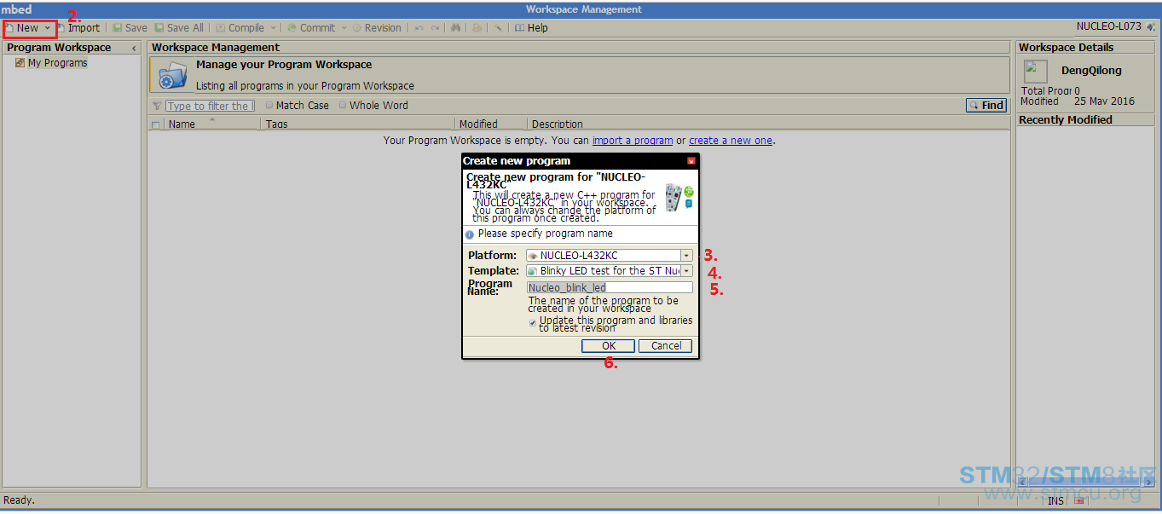
Task: Click the Platform field showing NUCLEO-L432KC
Action: point(603,256)
